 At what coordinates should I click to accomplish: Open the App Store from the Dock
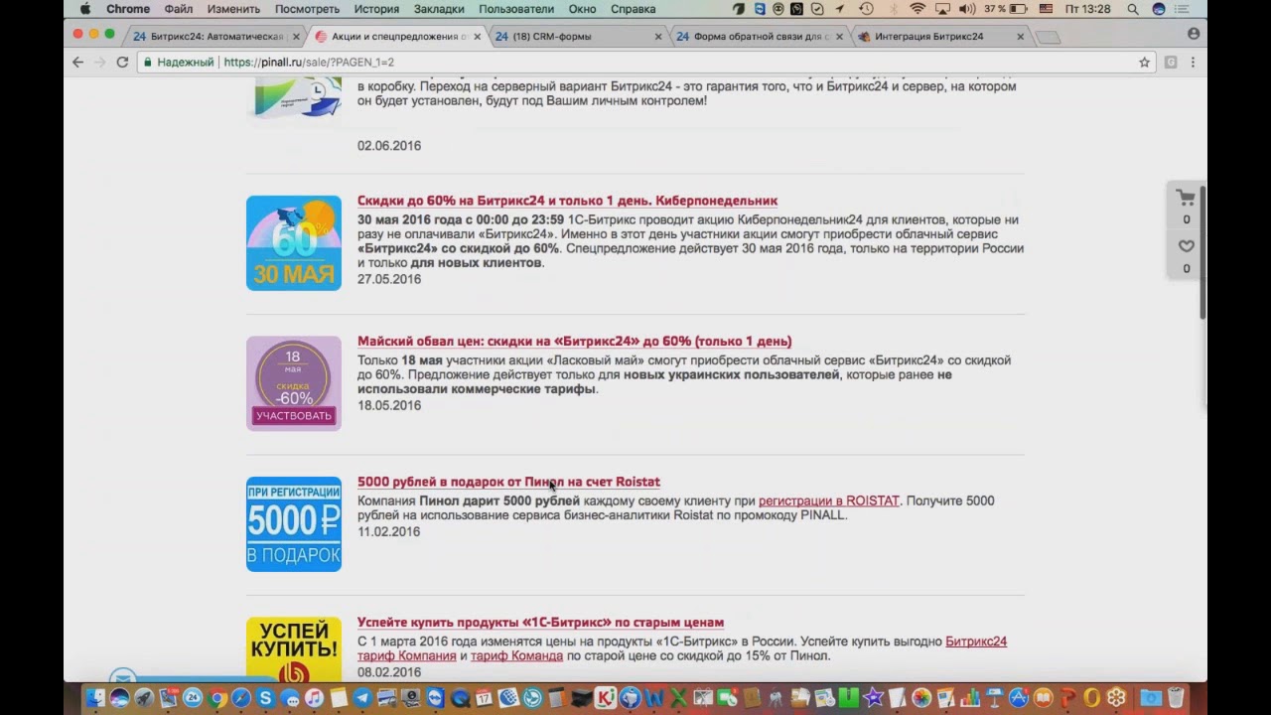[1019, 698]
